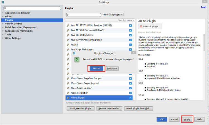Viewport: 209px width, 125px height.
Task: Click the plugin icon beside Java EE: Web Services (JAX-WS)
Action: 68,30
